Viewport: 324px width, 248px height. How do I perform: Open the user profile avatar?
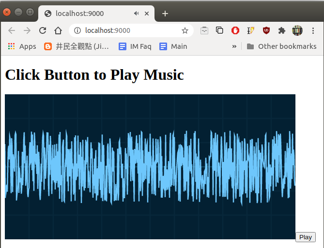[x=297, y=30]
